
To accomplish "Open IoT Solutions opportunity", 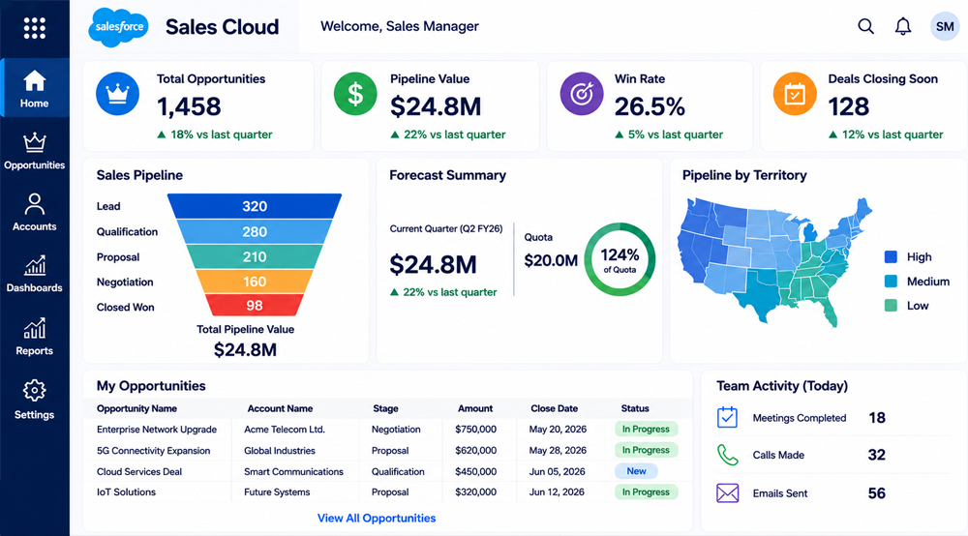I will point(126,492).
